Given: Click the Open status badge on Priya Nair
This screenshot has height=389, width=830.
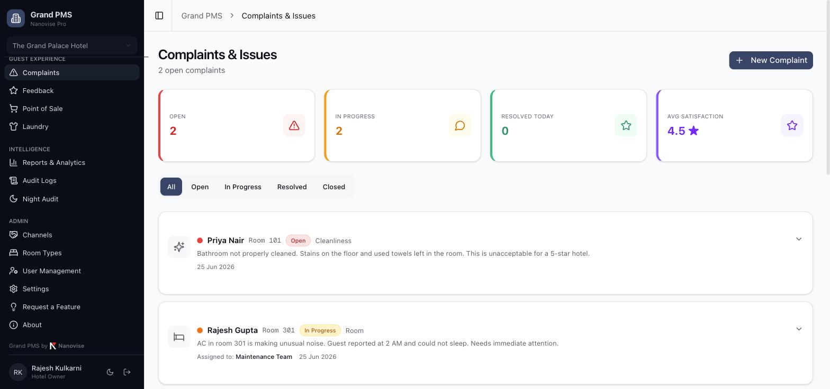Looking at the screenshot, I should 298,240.
